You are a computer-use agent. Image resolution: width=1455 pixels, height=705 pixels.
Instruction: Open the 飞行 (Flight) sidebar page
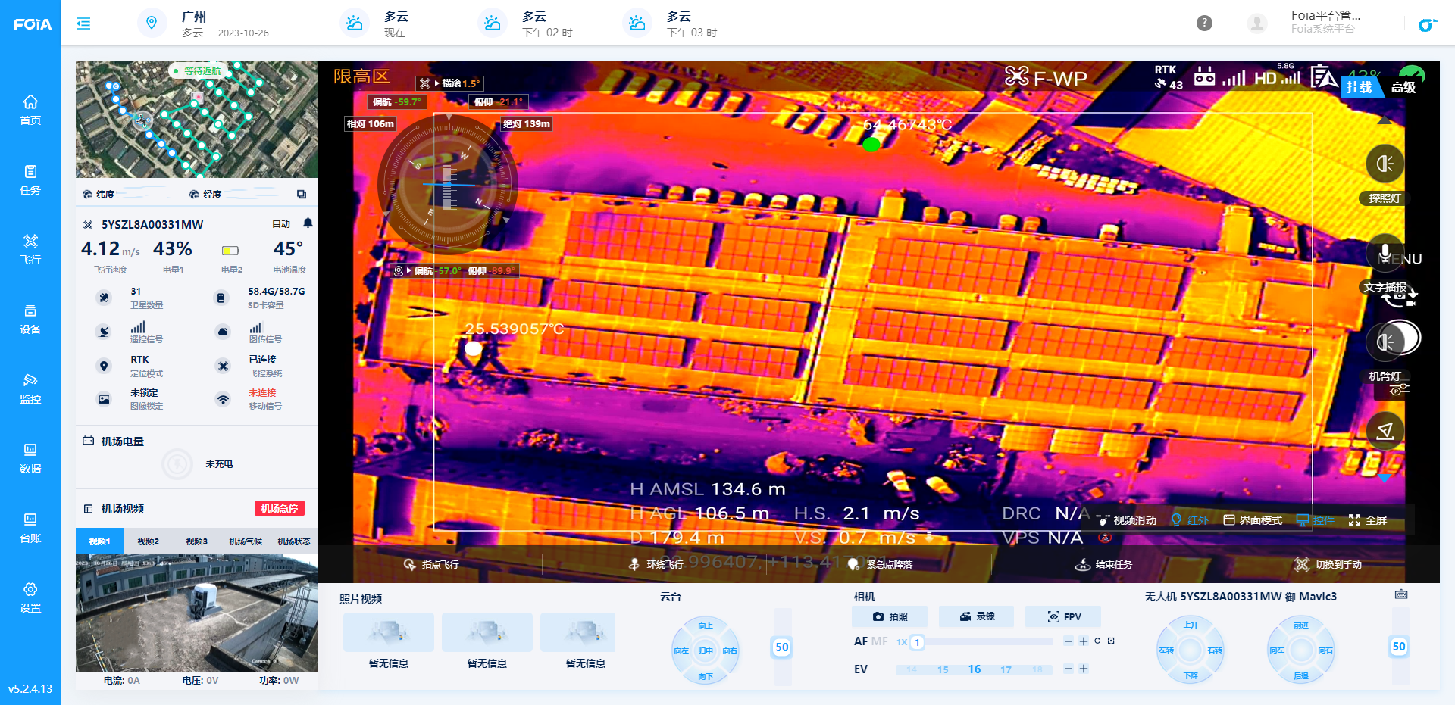point(30,248)
